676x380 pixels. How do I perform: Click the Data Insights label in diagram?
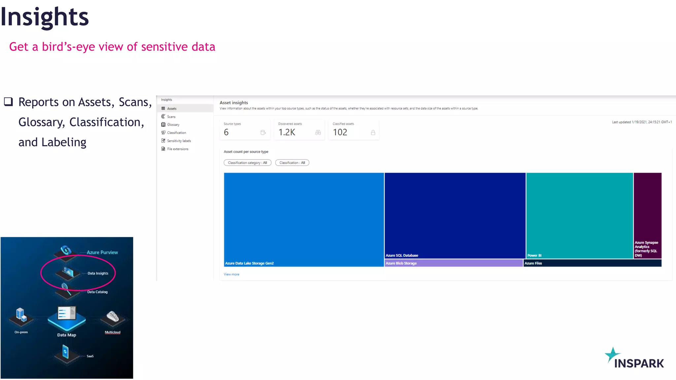click(x=98, y=273)
